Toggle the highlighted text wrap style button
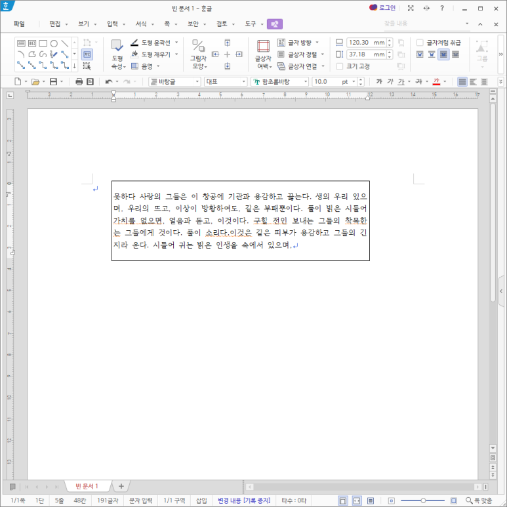This screenshot has height=507, width=507. coord(443,54)
